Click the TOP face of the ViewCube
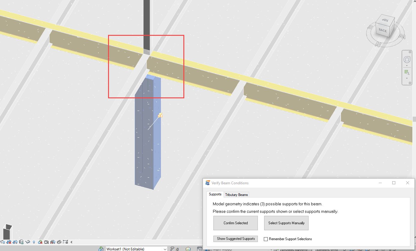416x251 pixels. click(x=385, y=20)
